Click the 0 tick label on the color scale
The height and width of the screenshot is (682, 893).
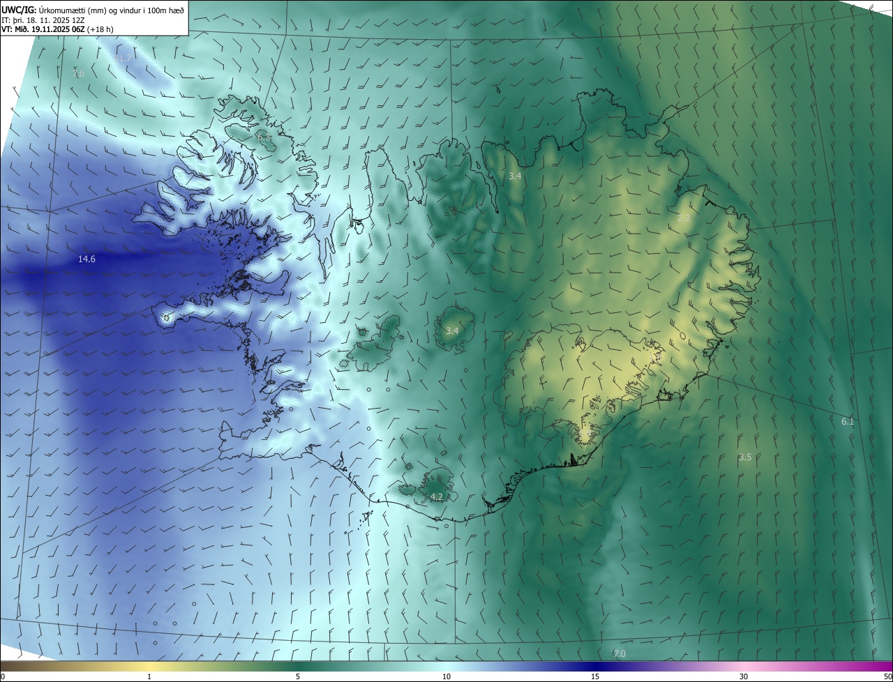point(3,676)
